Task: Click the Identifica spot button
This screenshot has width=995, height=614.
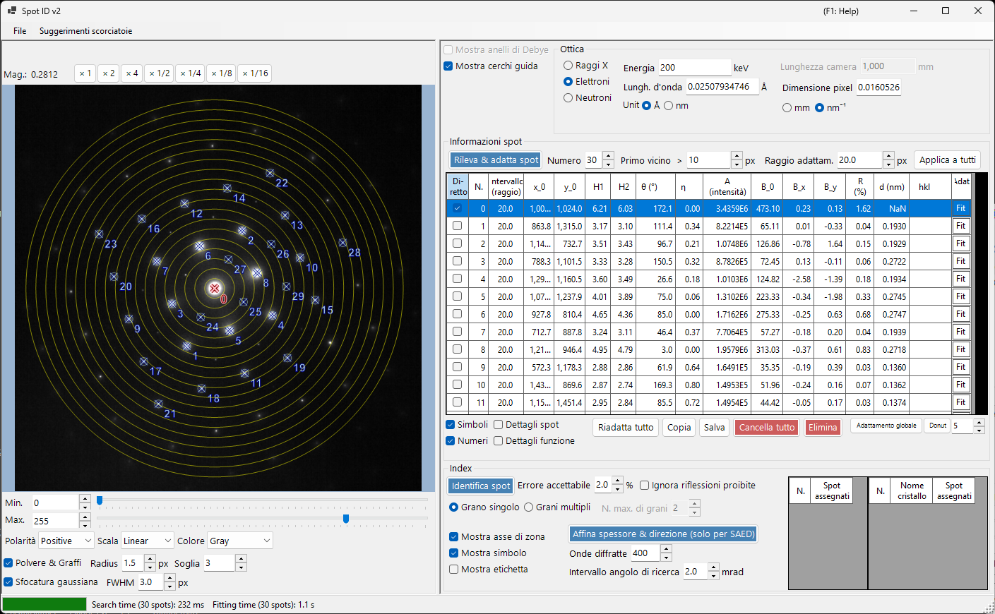Action: point(481,486)
